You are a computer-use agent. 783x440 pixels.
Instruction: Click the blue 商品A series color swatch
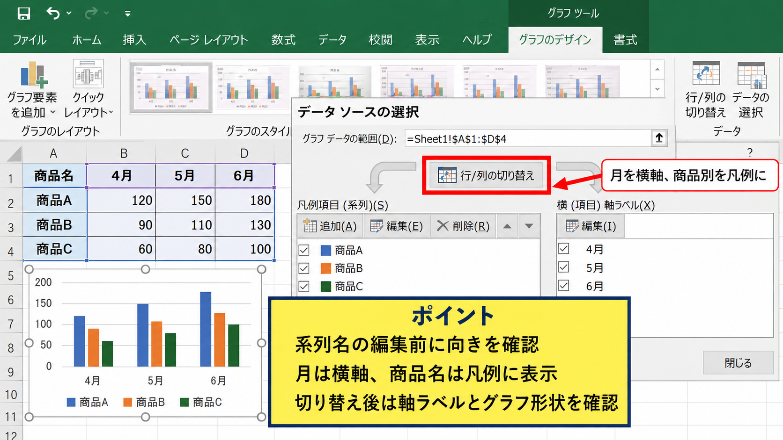tap(326, 251)
